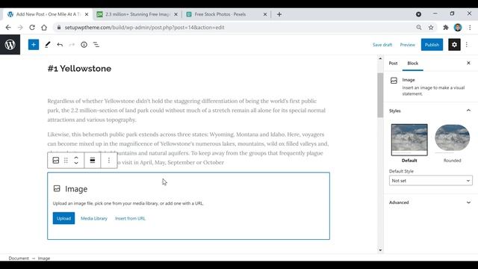Click the #1 Yellowstone heading

coord(79,69)
